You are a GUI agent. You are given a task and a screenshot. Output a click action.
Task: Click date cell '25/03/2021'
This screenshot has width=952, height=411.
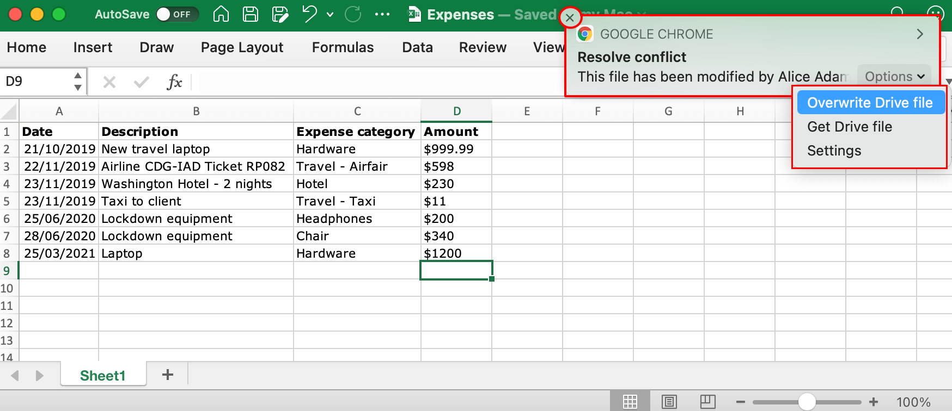59,253
